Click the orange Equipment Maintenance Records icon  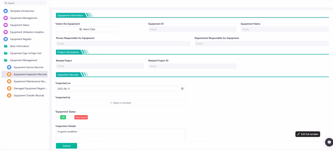pos(9,81)
